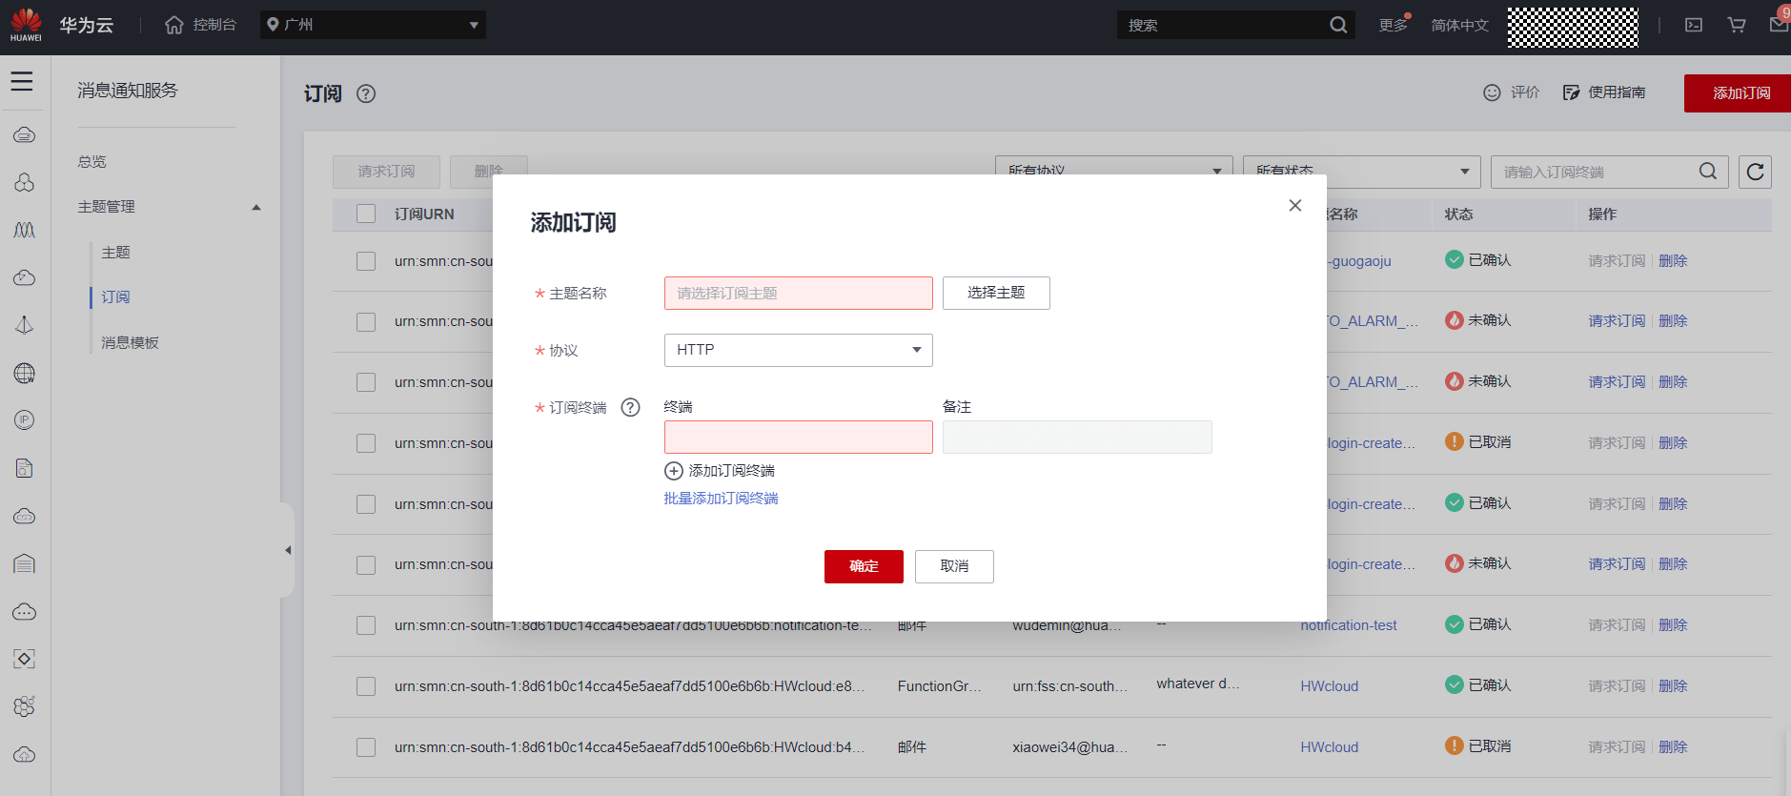Open the building-shaped sidebar icon

tap(25, 563)
